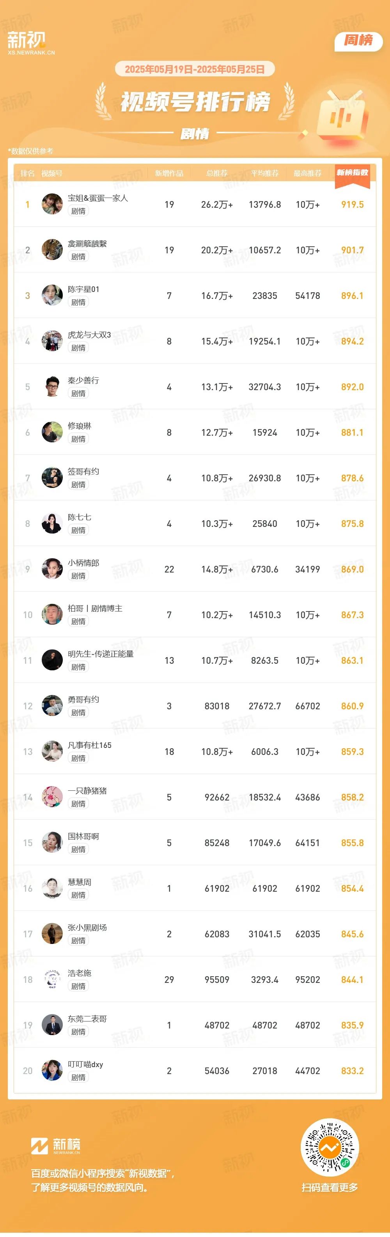Open avatar of 宝姐&蛋蛋一家人

[x=52, y=204]
